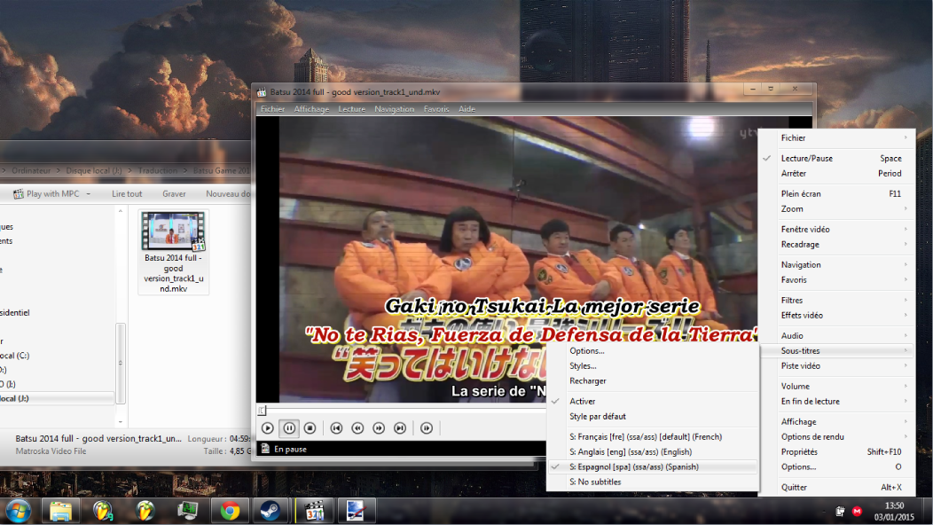933x525 pixels.
Task: Select the Espagnol [spa] subtitle track
Action: click(x=653, y=466)
